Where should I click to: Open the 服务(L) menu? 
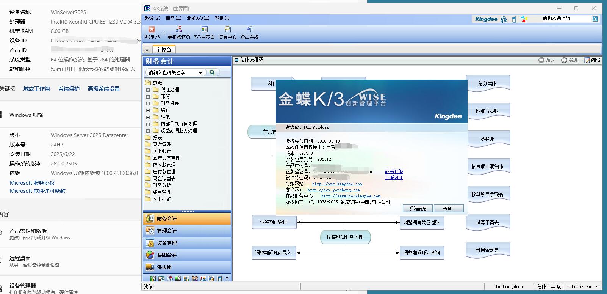tap(174, 18)
